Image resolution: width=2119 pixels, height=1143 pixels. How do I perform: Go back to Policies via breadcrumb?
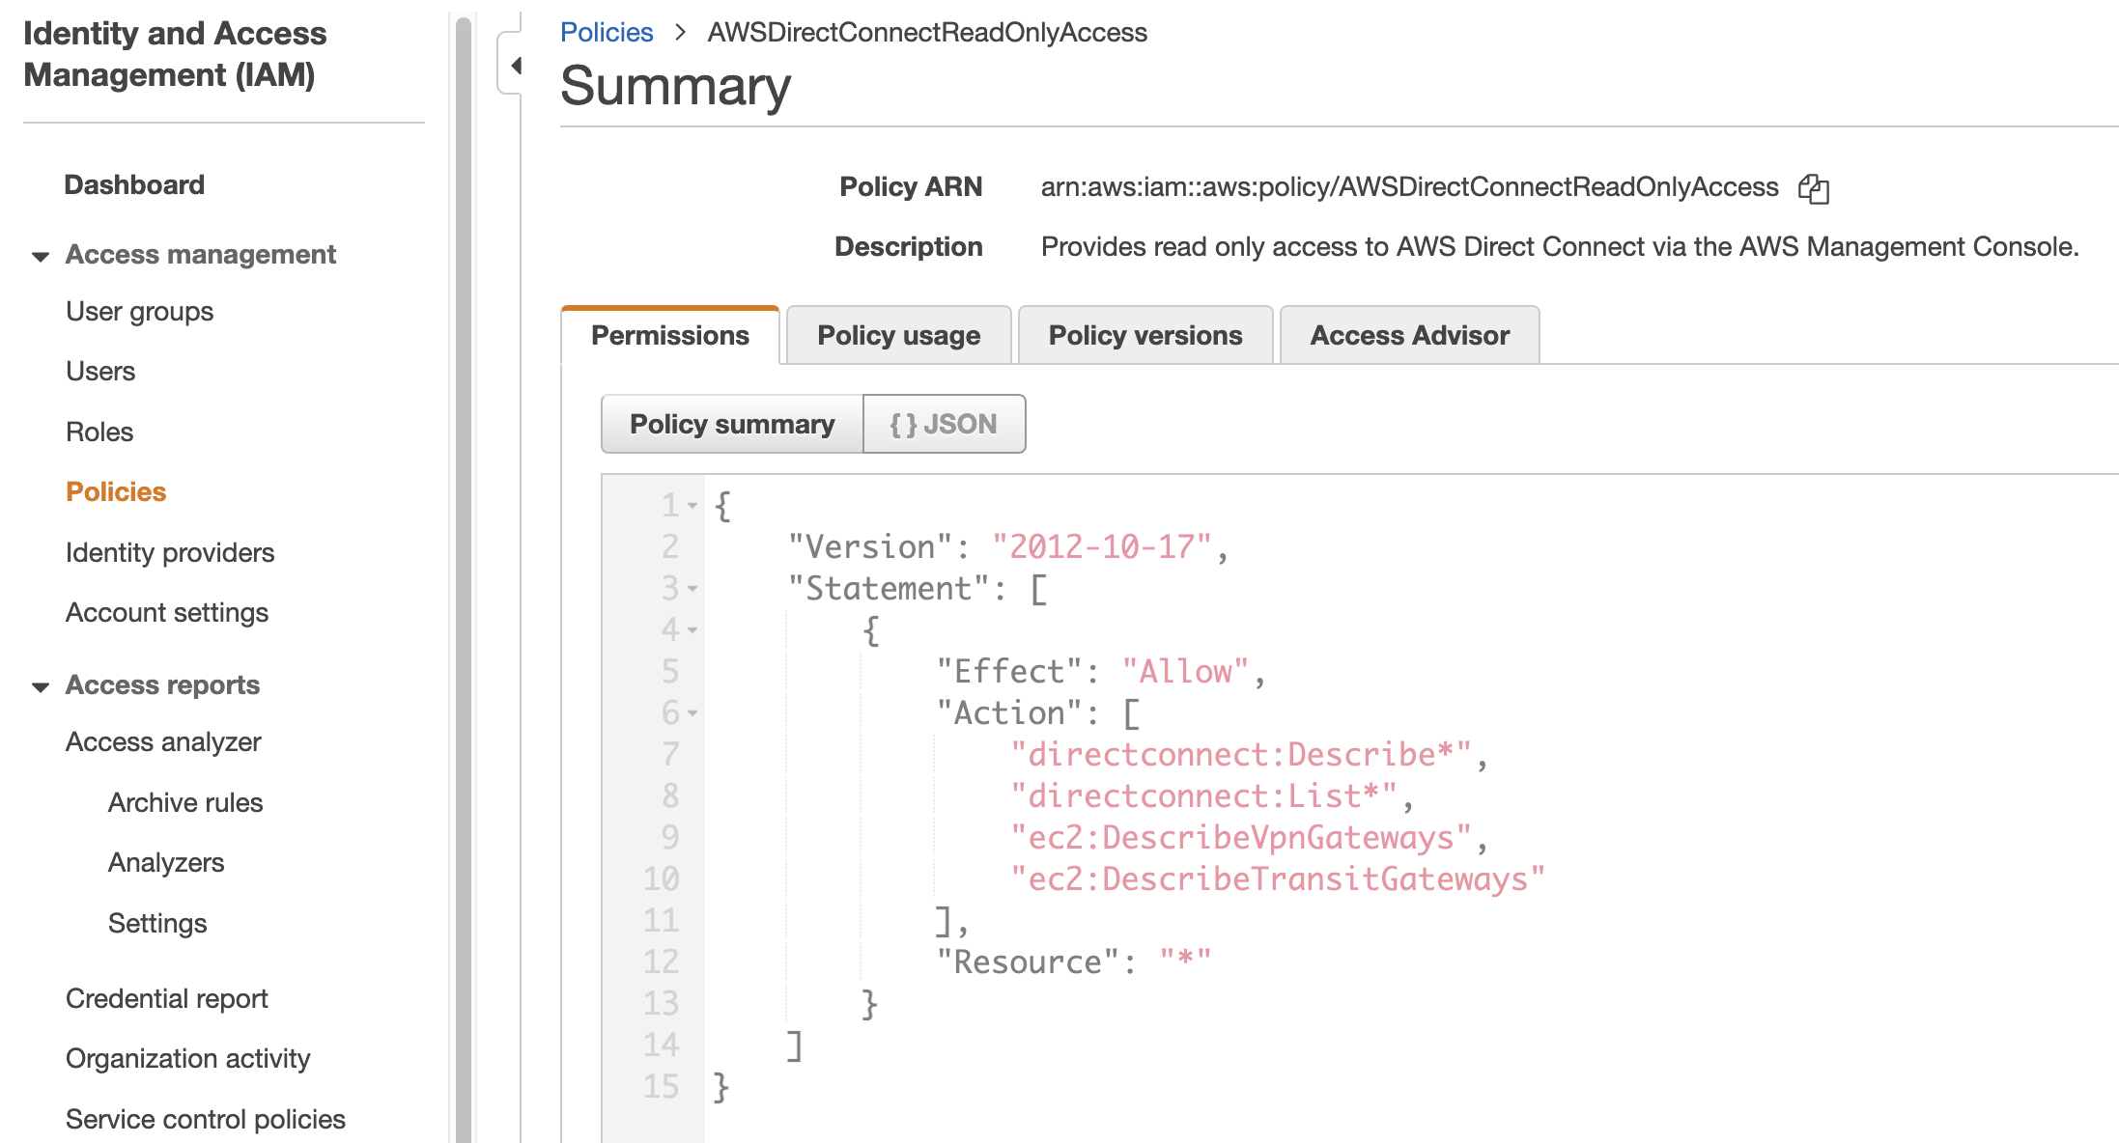point(607,32)
